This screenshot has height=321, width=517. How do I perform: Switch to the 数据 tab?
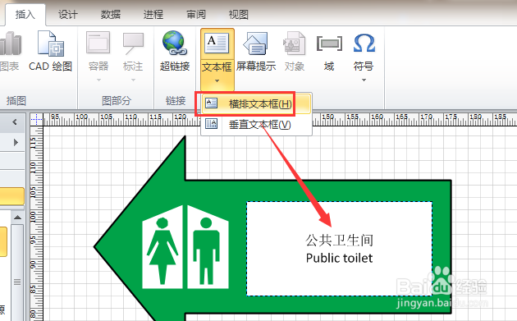coord(111,15)
